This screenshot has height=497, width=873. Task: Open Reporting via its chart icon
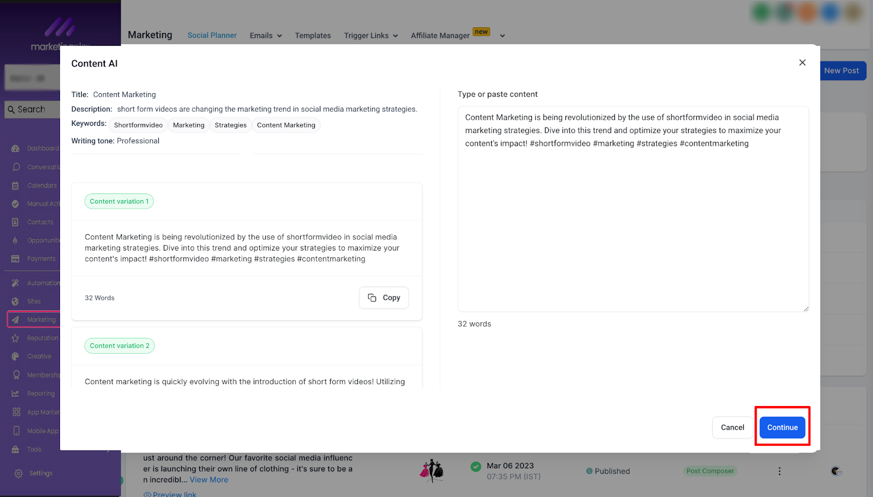(16, 393)
